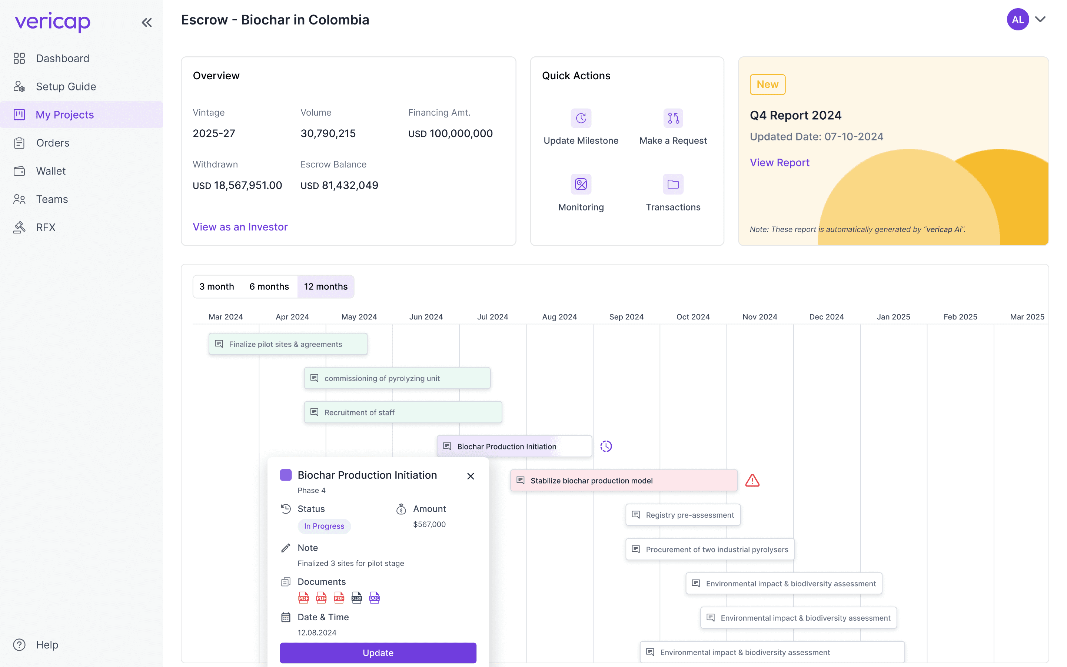
Task: Collapse the sidebar with double chevron
Action: point(147,23)
